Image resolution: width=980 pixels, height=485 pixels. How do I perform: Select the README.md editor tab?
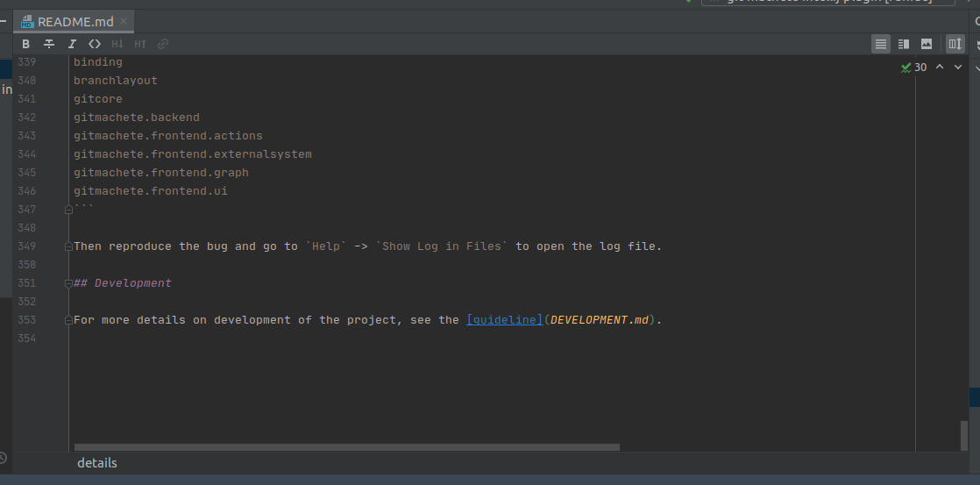[x=74, y=22]
